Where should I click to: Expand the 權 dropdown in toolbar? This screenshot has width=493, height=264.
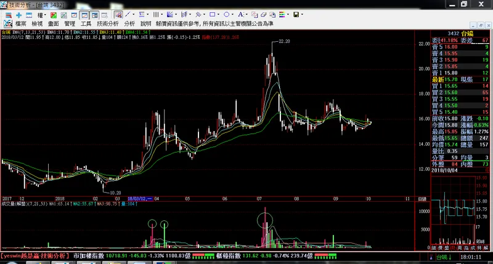(41, 14)
